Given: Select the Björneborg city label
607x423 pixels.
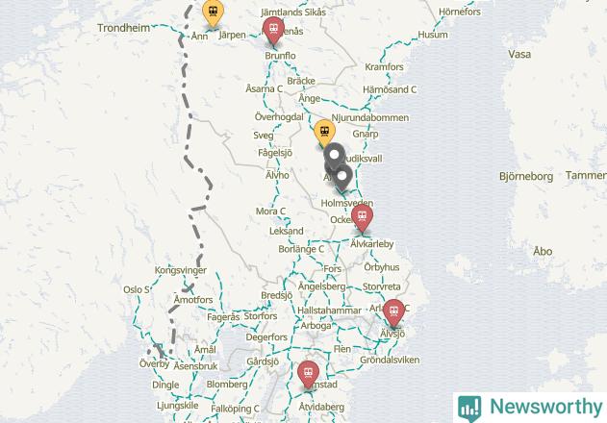Looking at the screenshot, I should [x=526, y=177].
